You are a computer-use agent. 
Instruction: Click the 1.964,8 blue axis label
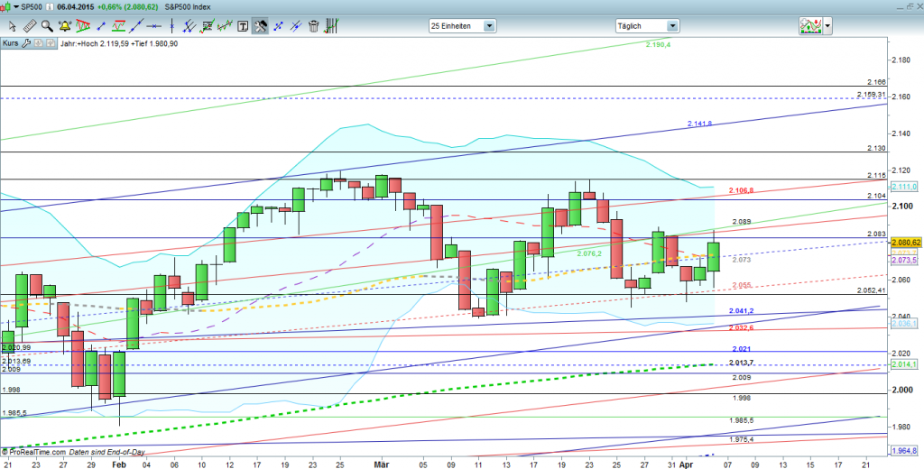[904, 451]
